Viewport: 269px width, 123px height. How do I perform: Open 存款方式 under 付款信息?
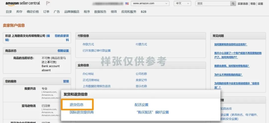tap(88, 44)
